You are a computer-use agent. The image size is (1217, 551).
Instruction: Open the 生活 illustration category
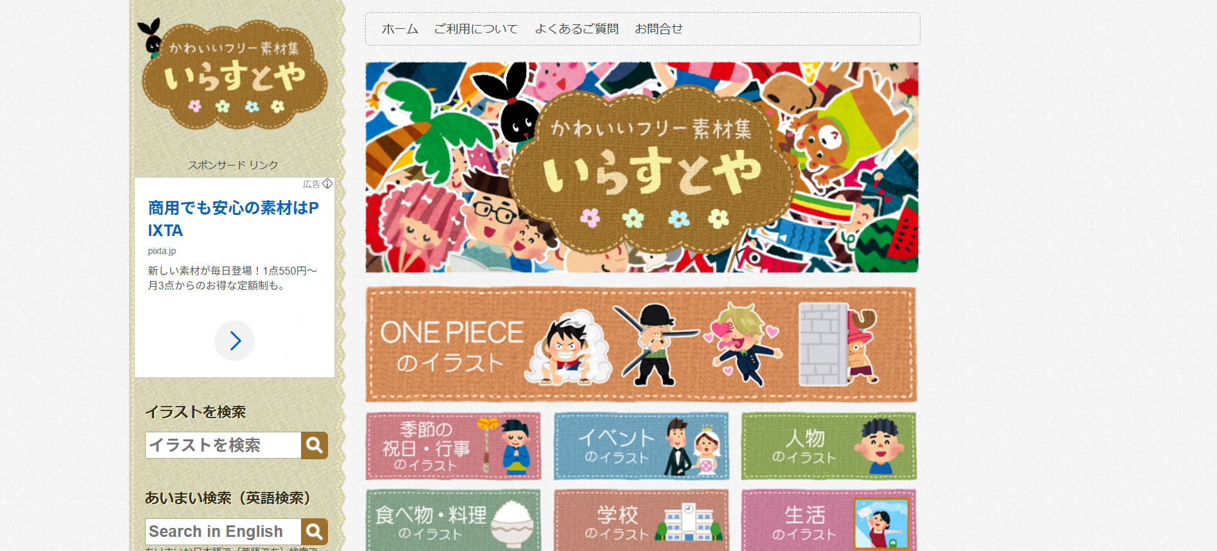(x=829, y=520)
